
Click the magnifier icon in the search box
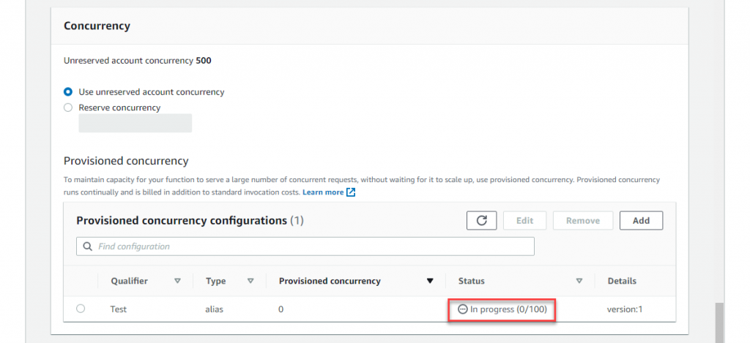(x=88, y=246)
